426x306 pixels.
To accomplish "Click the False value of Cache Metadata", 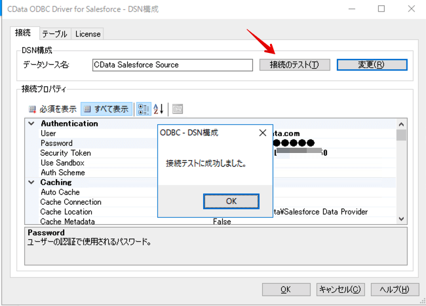I will click(x=222, y=222).
